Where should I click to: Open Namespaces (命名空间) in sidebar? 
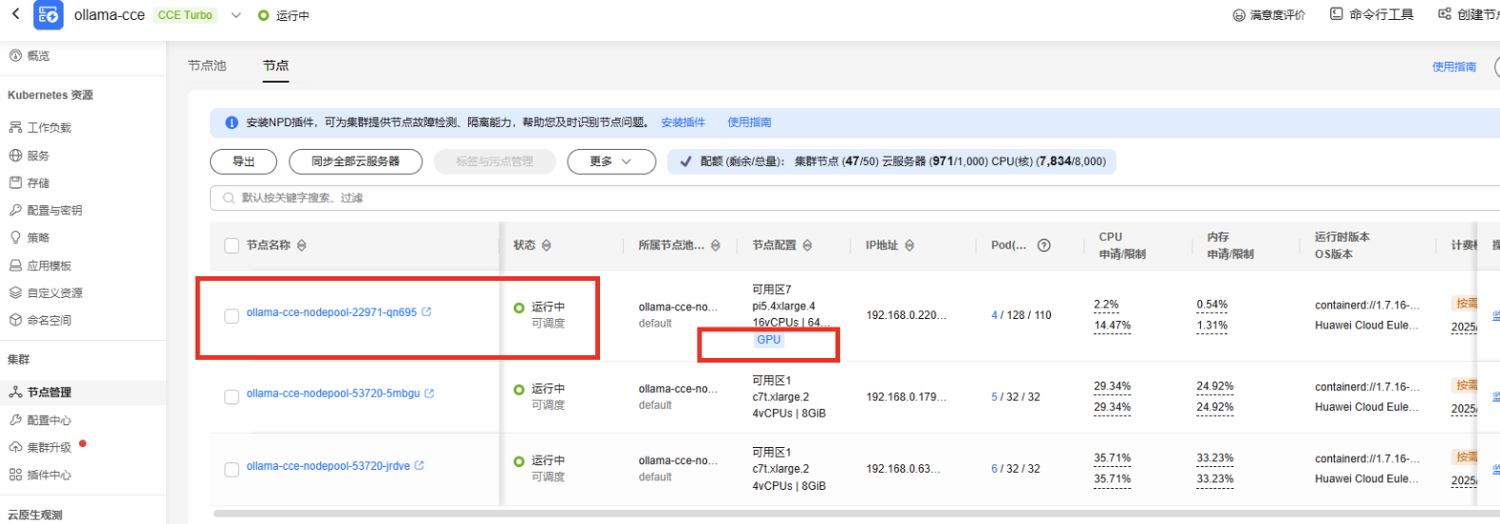pos(40,321)
